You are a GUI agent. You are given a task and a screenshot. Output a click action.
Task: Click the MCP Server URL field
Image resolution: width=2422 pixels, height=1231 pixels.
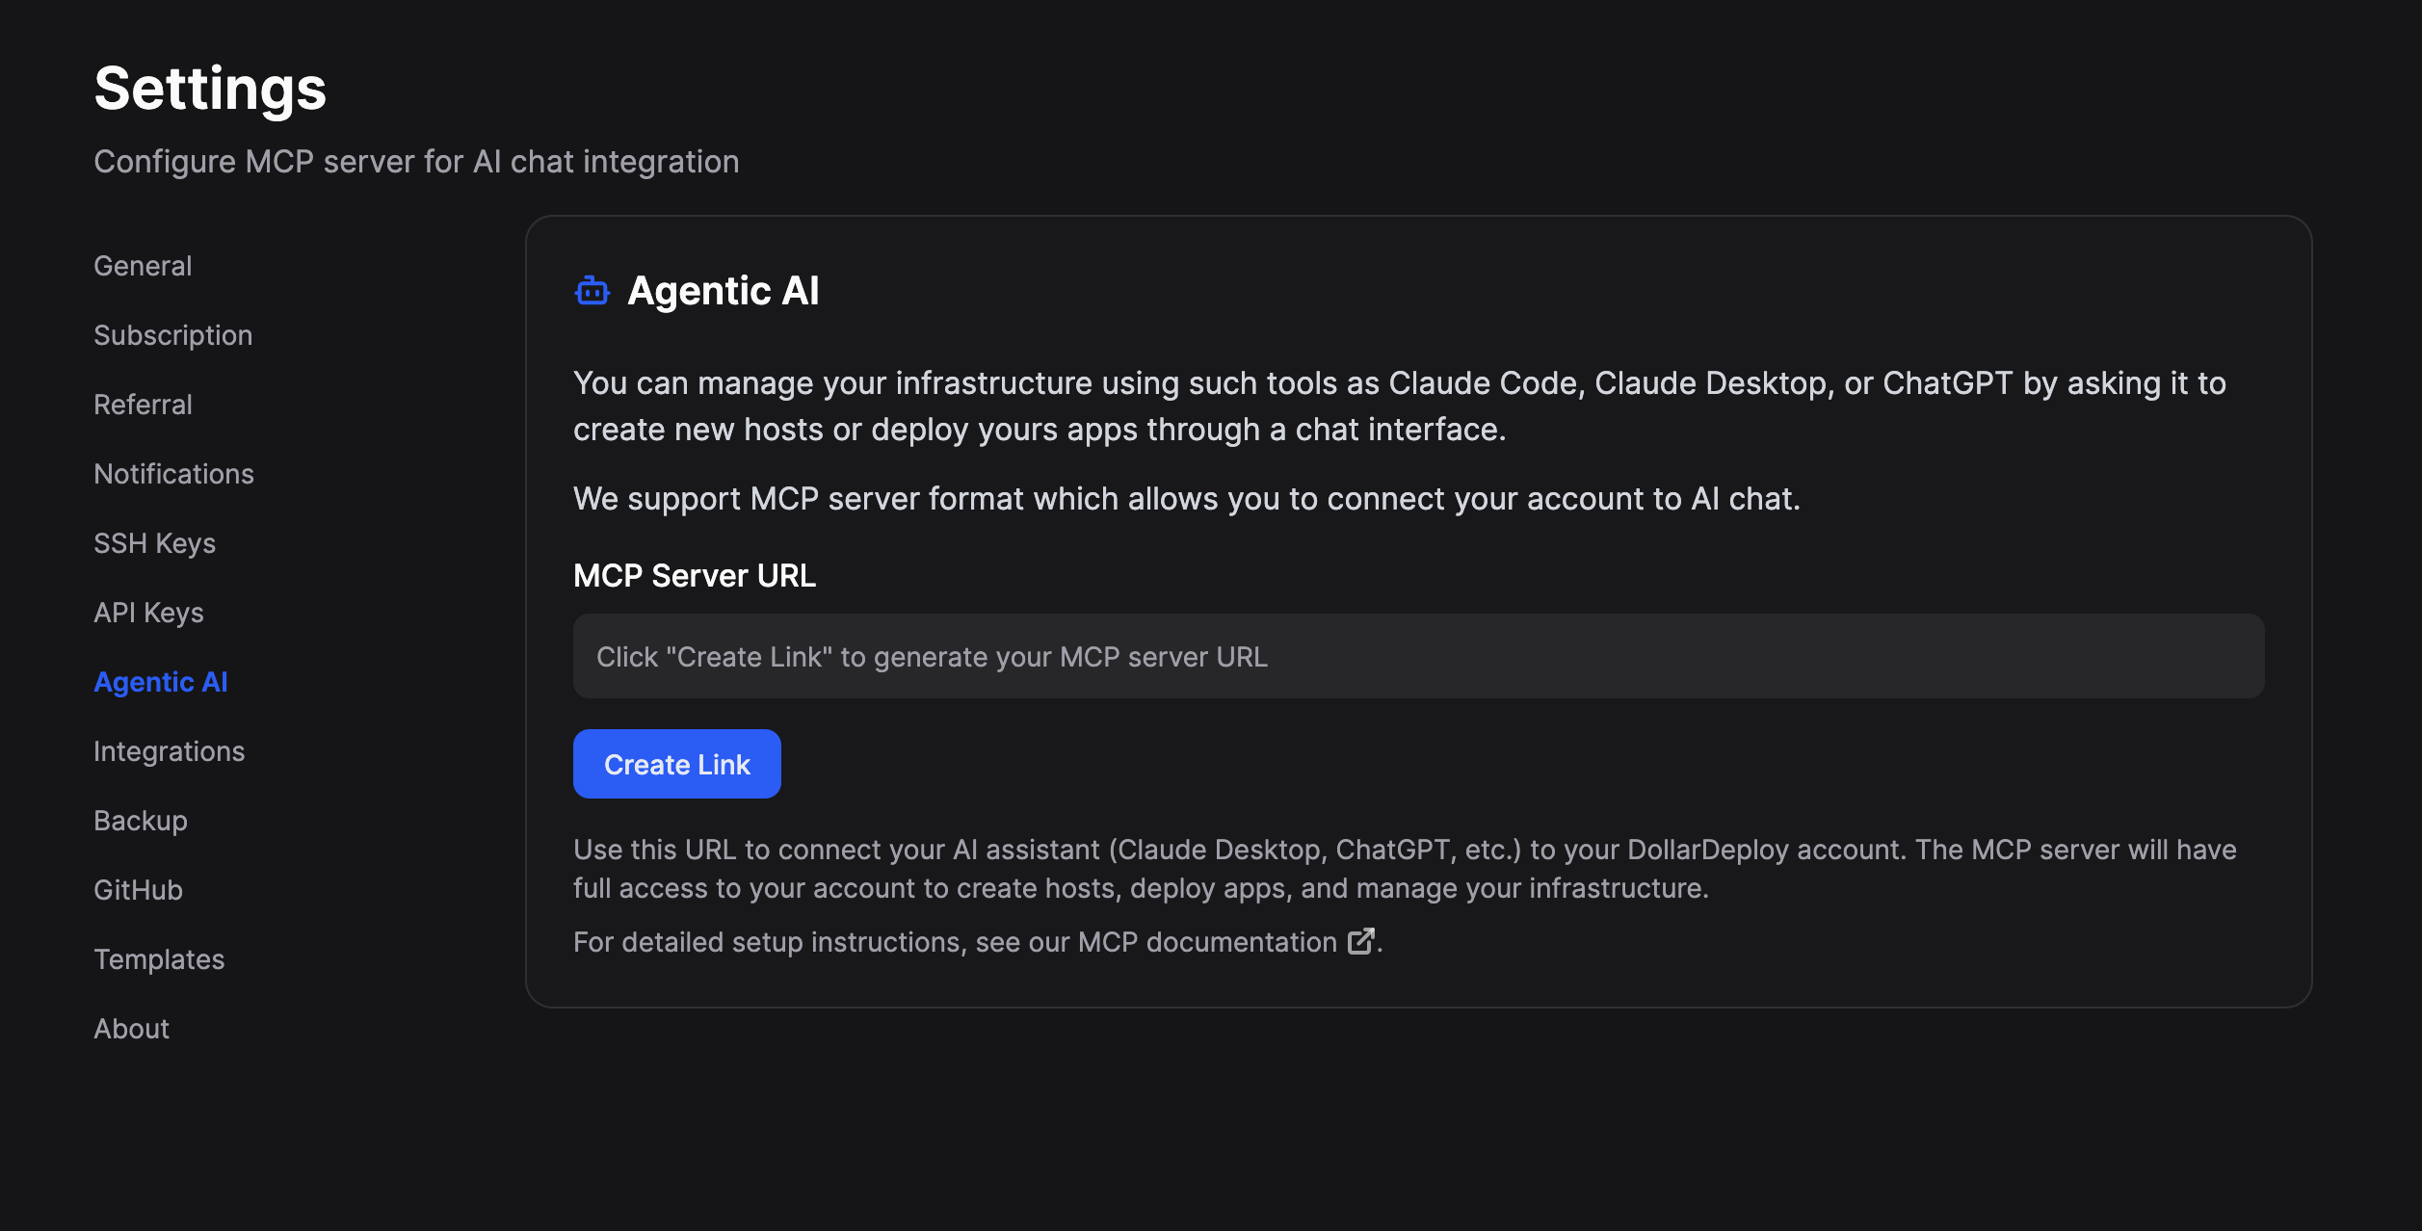(x=1418, y=656)
